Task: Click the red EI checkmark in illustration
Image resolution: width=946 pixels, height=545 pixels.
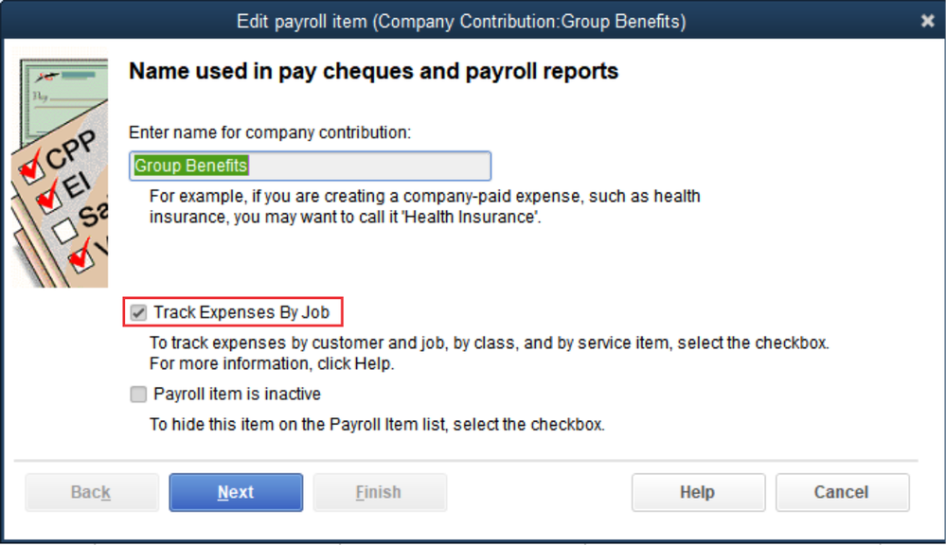Action: 48,200
